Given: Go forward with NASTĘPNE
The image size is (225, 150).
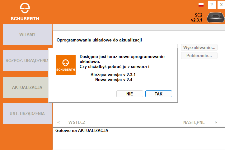Looking at the screenshot, I should click(194, 122).
